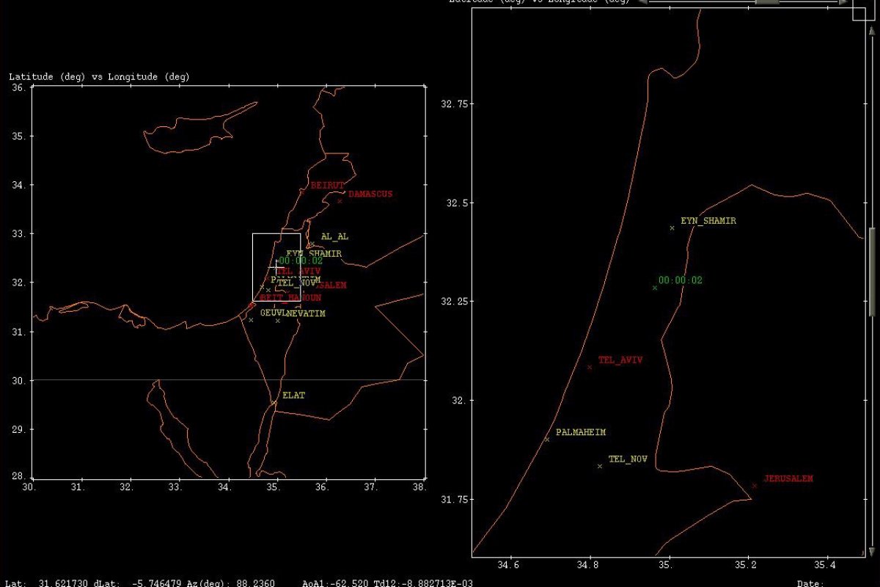This screenshot has height=587, width=880.
Task: Click the ELAT marker on overview map
Action: click(x=274, y=402)
